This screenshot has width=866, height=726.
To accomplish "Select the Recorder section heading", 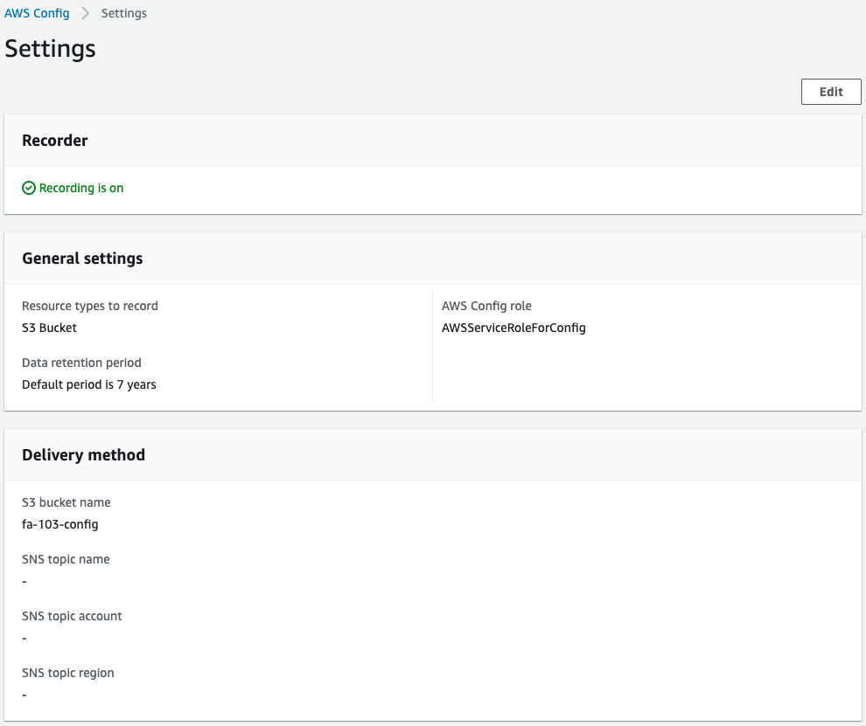I will pos(55,140).
